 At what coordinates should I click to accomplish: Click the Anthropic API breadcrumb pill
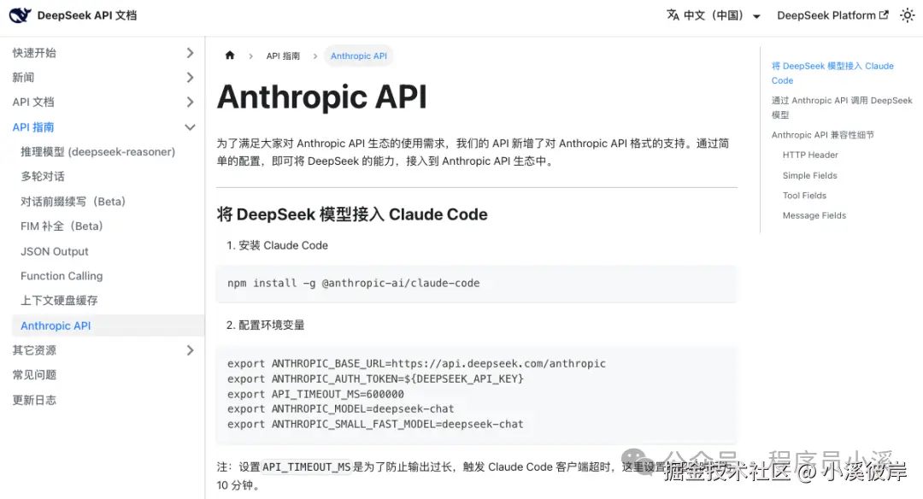click(358, 56)
